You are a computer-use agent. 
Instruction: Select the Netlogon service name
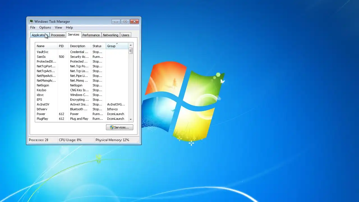coord(43,85)
